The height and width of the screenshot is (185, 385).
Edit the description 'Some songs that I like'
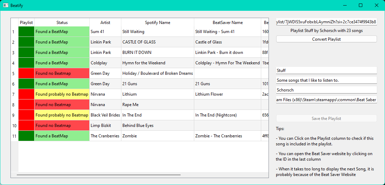(x=326, y=80)
